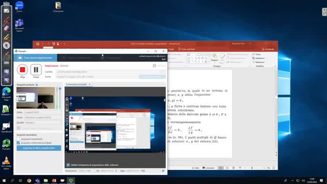The width and height of the screenshot is (327, 184).
Task: Uncheck Acquisisci schermata principale
Action: [x=18, y=143]
